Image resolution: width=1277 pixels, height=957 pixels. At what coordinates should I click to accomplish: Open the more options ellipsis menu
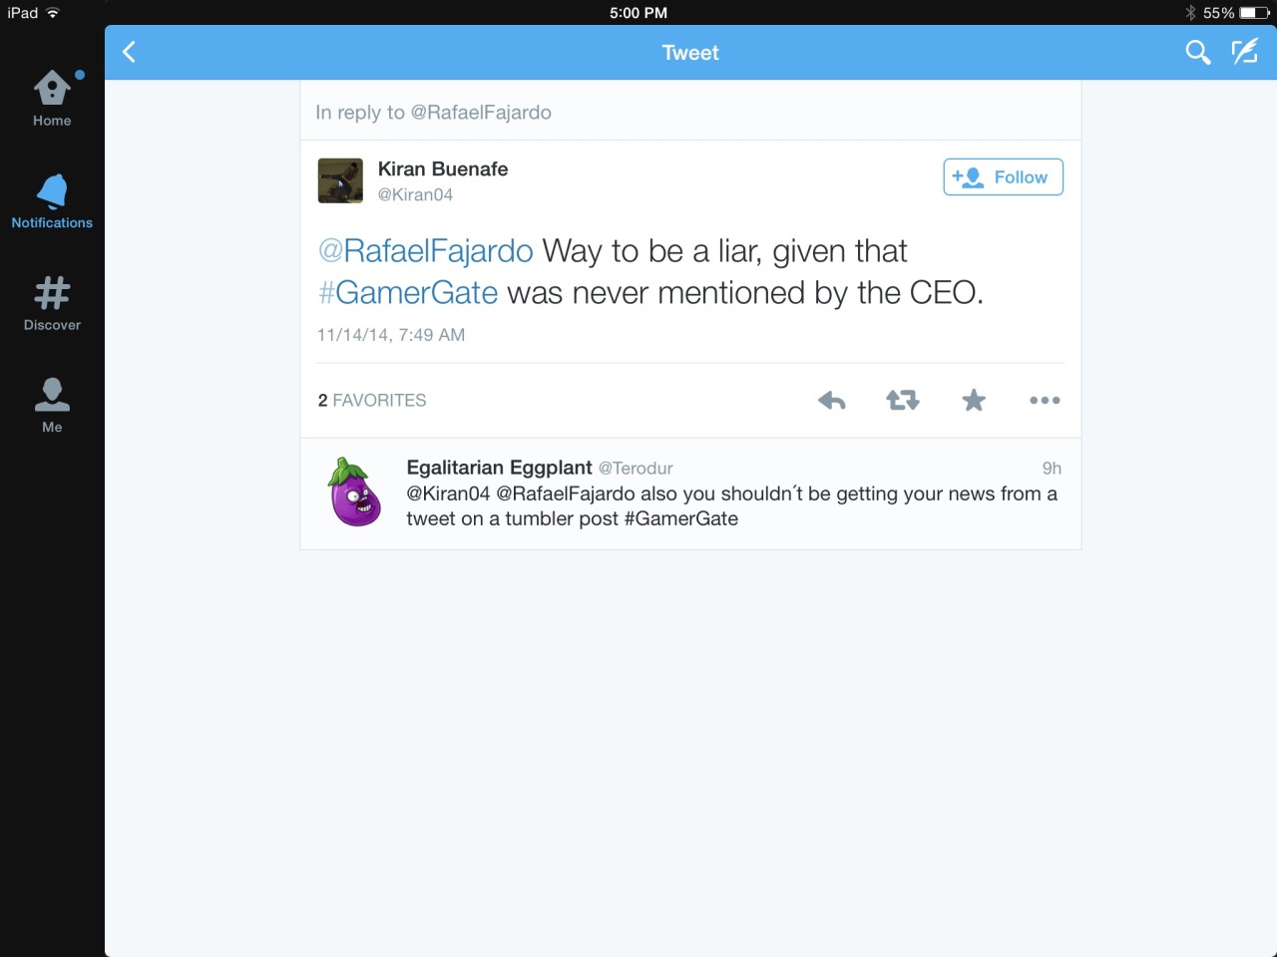[1044, 401]
